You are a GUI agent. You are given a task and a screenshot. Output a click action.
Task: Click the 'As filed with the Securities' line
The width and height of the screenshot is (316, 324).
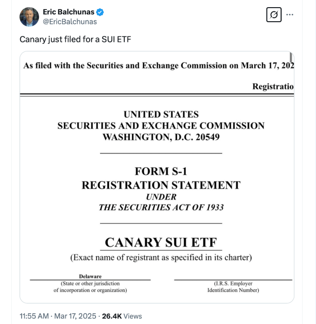159,65
